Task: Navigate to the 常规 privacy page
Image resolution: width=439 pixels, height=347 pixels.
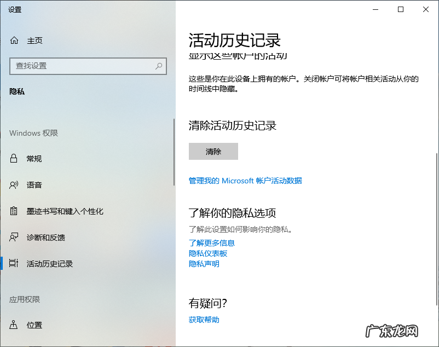Action: coord(34,159)
